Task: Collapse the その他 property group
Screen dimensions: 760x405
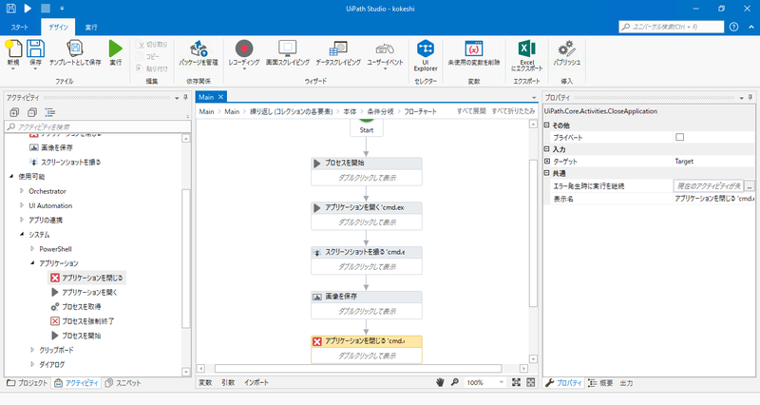Action: point(547,125)
